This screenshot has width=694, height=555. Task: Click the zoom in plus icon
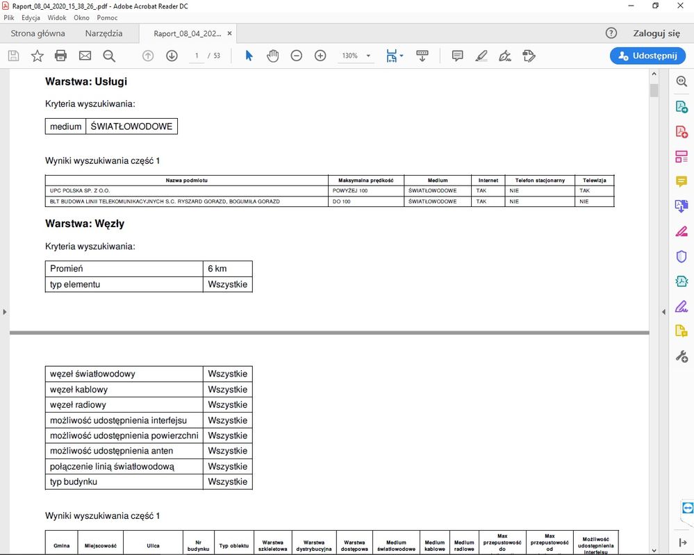coord(320,56)
